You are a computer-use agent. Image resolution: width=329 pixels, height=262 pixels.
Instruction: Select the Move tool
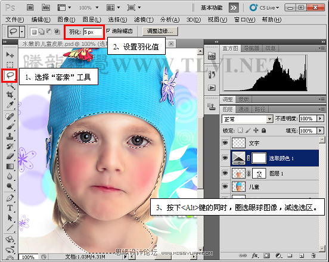click(x=10, y=55)
